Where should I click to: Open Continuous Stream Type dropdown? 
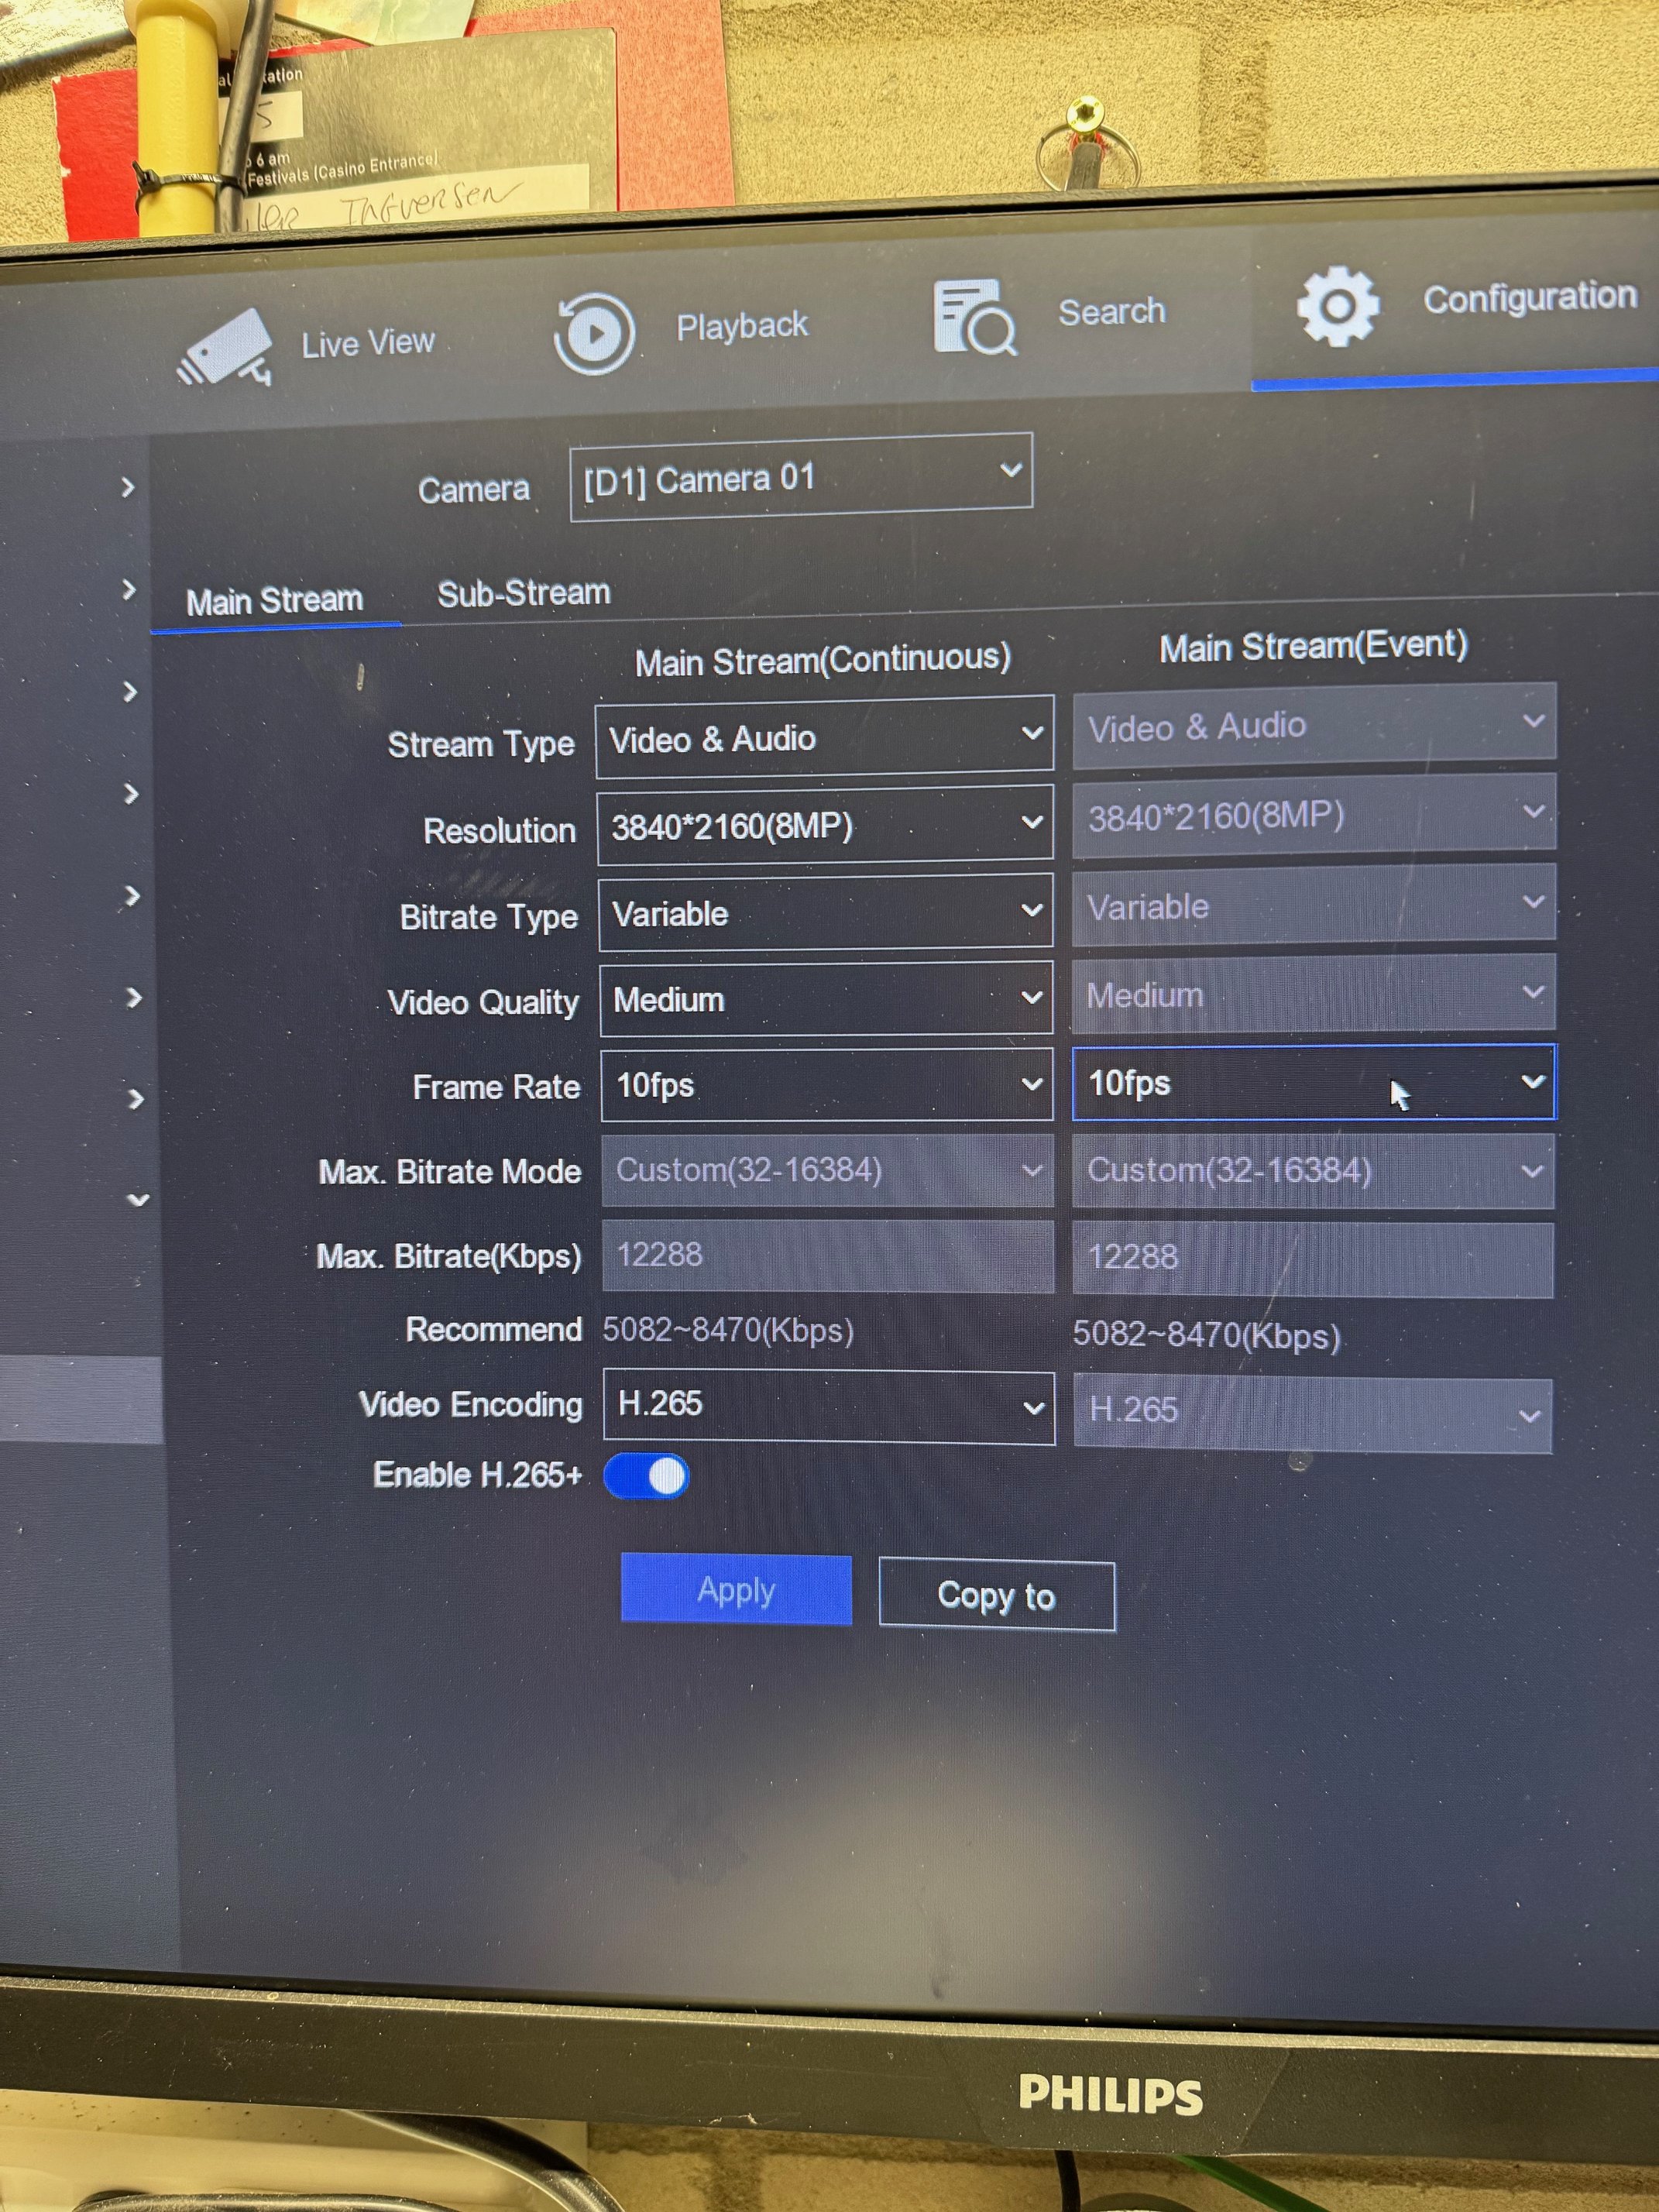point(824,737)
